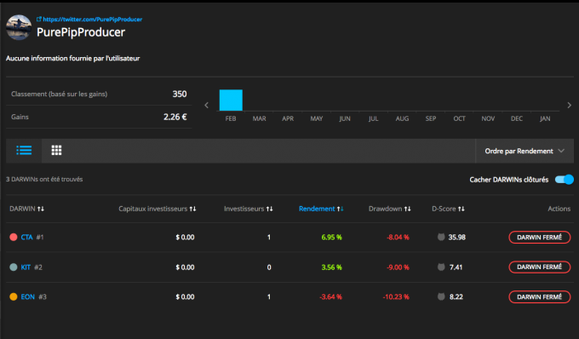Sort by D-Score column header
The height and width of the screenshot is (339, 579).
point(448,209)
